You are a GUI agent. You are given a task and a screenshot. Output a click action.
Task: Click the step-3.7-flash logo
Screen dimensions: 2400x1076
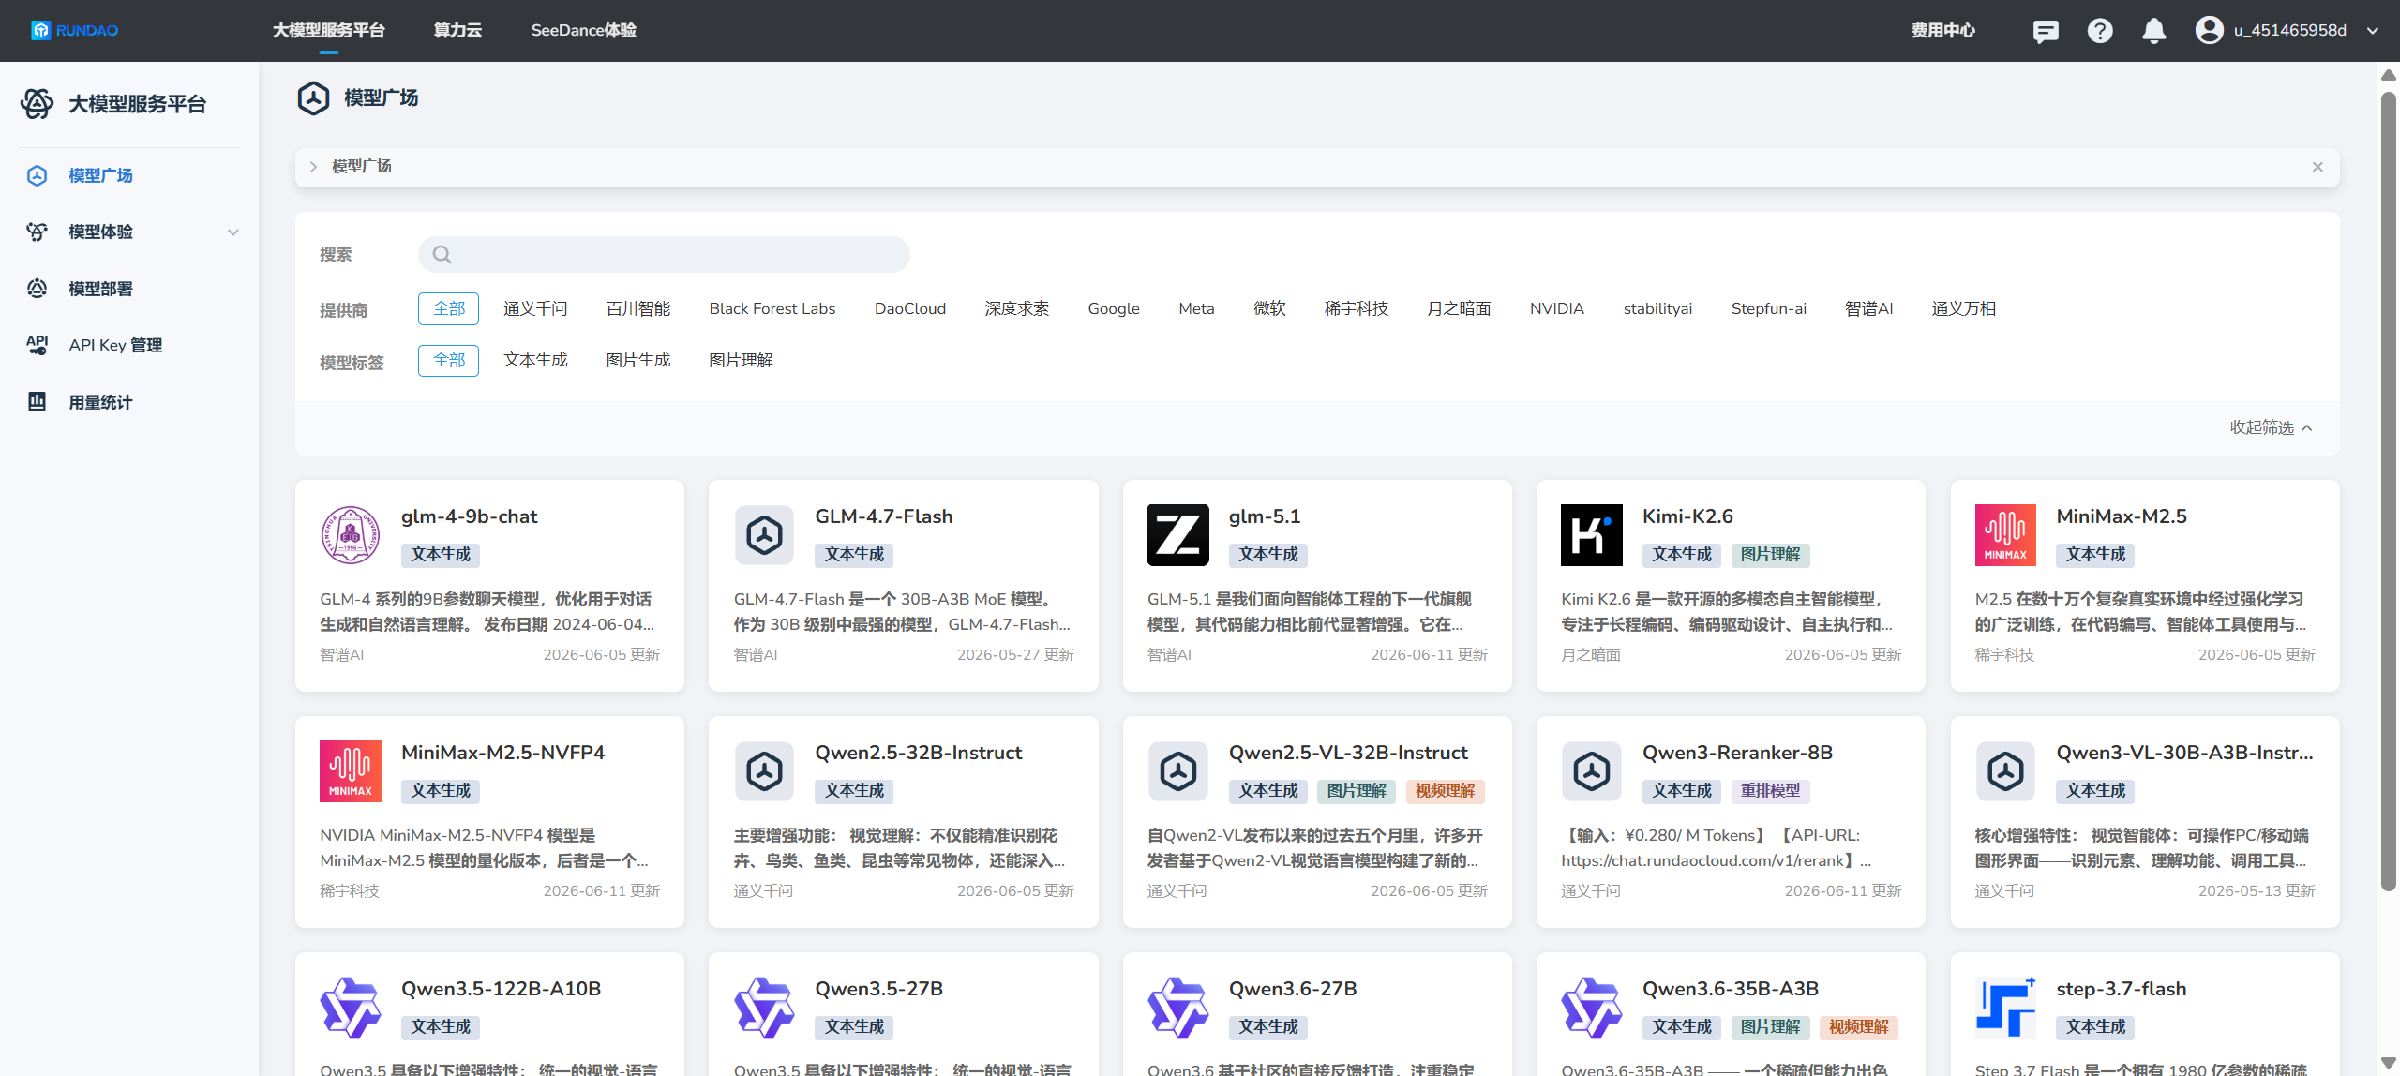(2006, 1008)
